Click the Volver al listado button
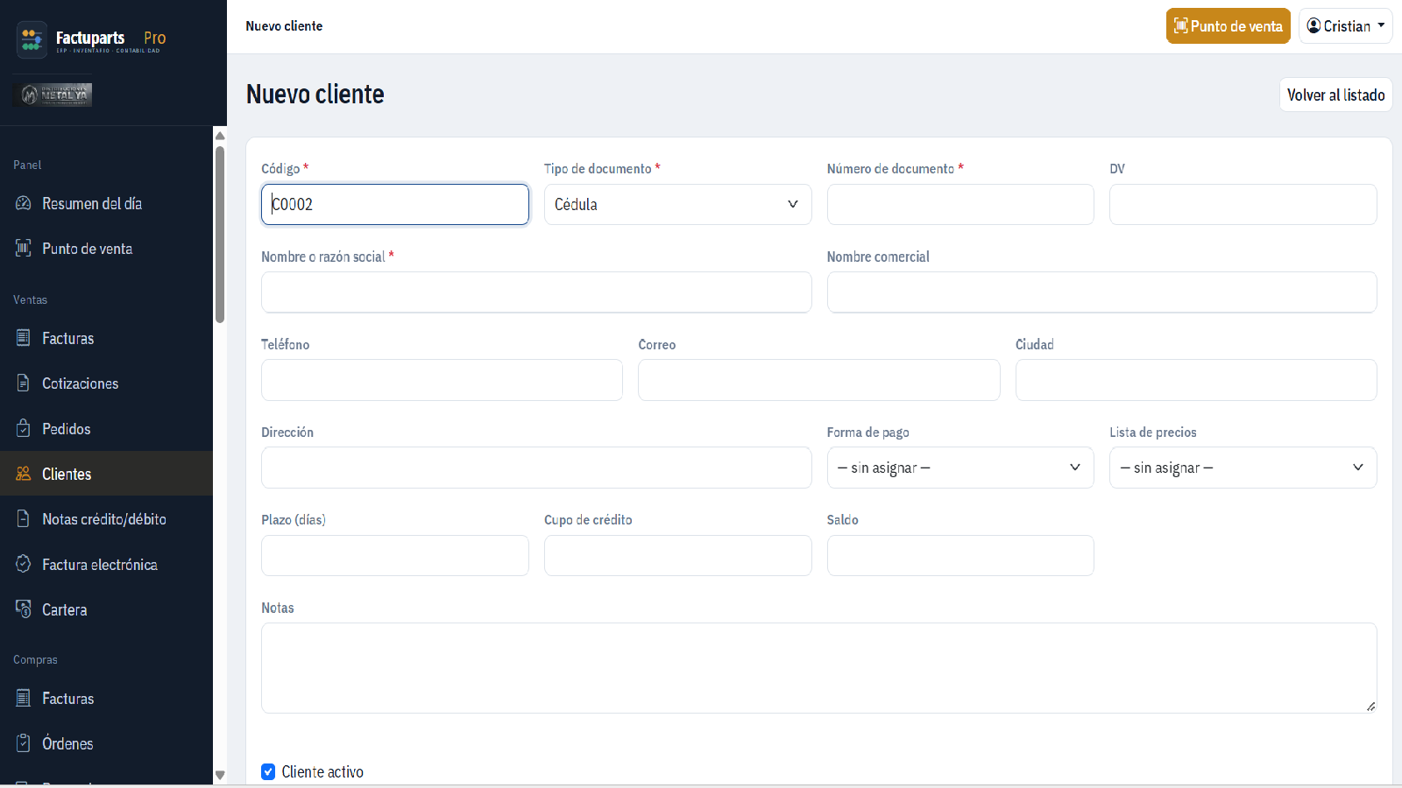This screenshot has height=788, width=1402. click(x=1335, y=95)
